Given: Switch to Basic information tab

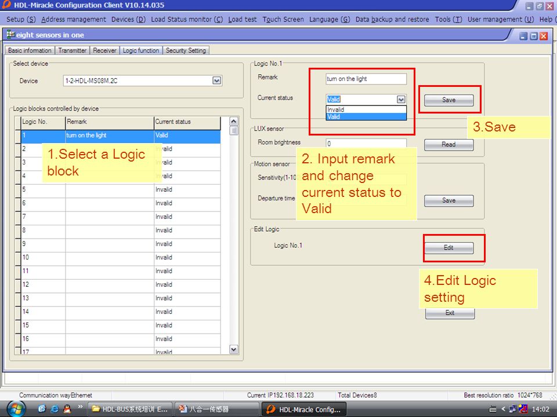Looking at the screenshot, I should 30,50.
